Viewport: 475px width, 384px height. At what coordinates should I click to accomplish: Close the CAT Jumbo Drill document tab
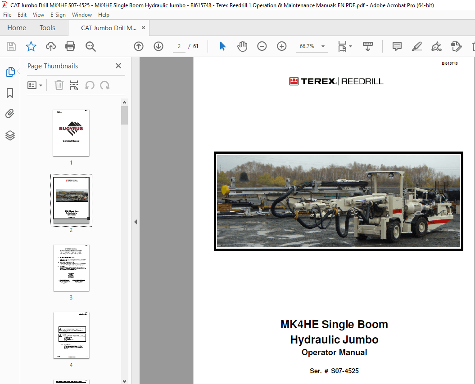(143, 27)
